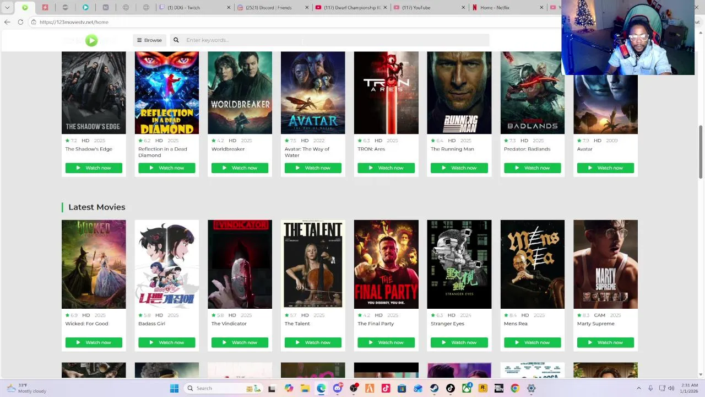Watch now Marty Supreme
The height and width of the screenshot is (397, 705).
[605, 342]
